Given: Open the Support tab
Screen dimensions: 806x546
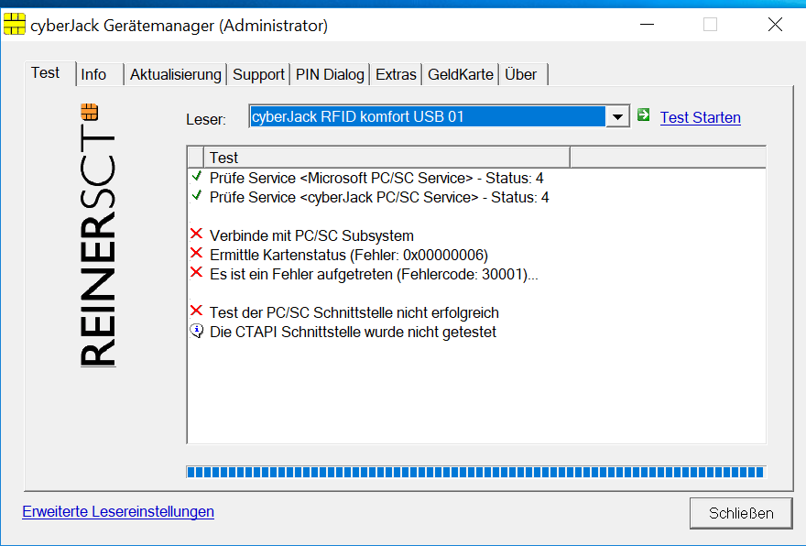Looking at the screenshot, I should click(x=258, y=74).
